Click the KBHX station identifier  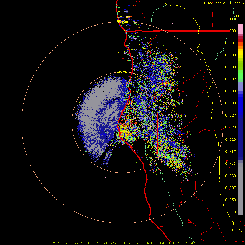point(152,243)
